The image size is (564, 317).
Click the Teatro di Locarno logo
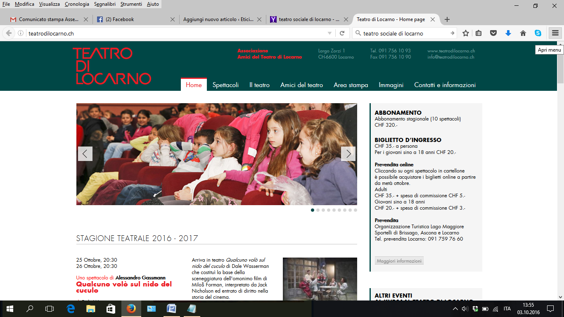112,66
